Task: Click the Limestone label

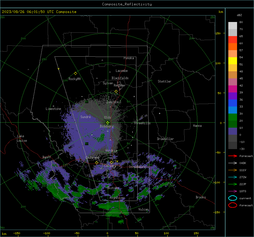Action: (53, 109)
